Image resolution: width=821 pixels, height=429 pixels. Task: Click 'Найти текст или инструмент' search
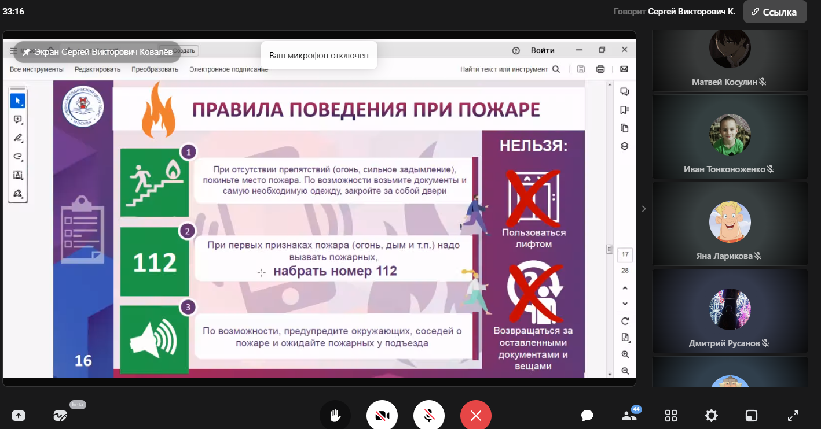(x=510, y=69)
